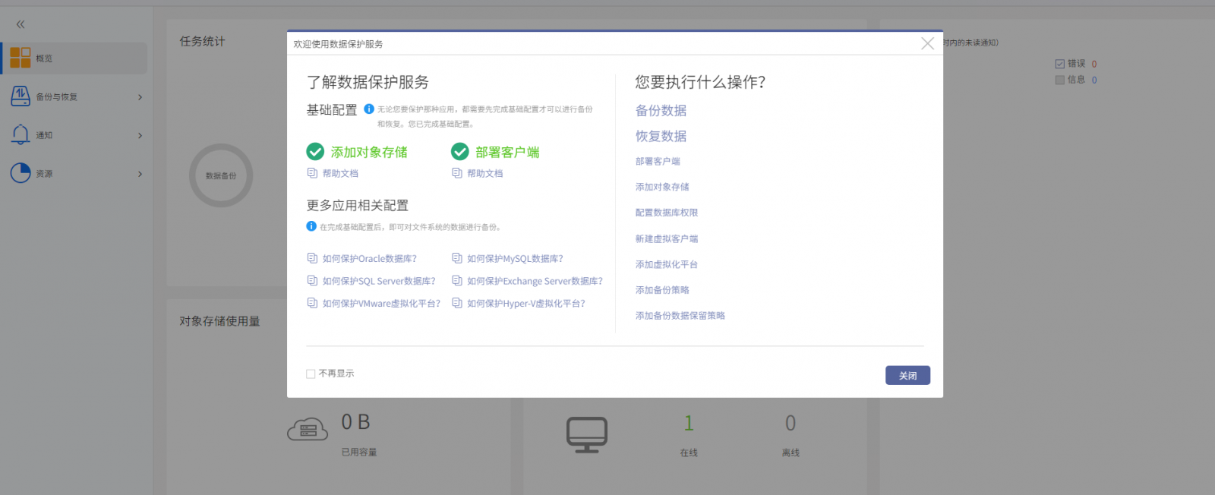
Task: Open 帮助文档 under 添加对象存储
Action: 340,174
